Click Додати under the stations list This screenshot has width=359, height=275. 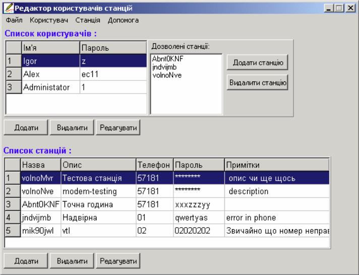click(26, 260)
